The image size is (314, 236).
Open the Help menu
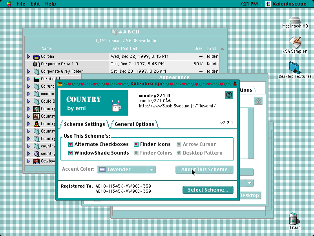tap(51, 4)
